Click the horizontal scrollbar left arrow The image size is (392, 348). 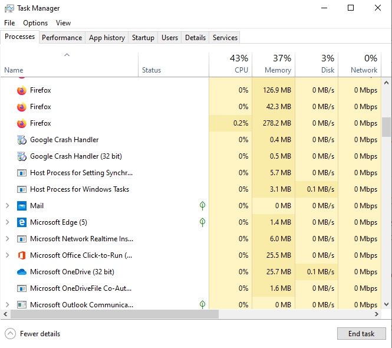pos(5,314)
